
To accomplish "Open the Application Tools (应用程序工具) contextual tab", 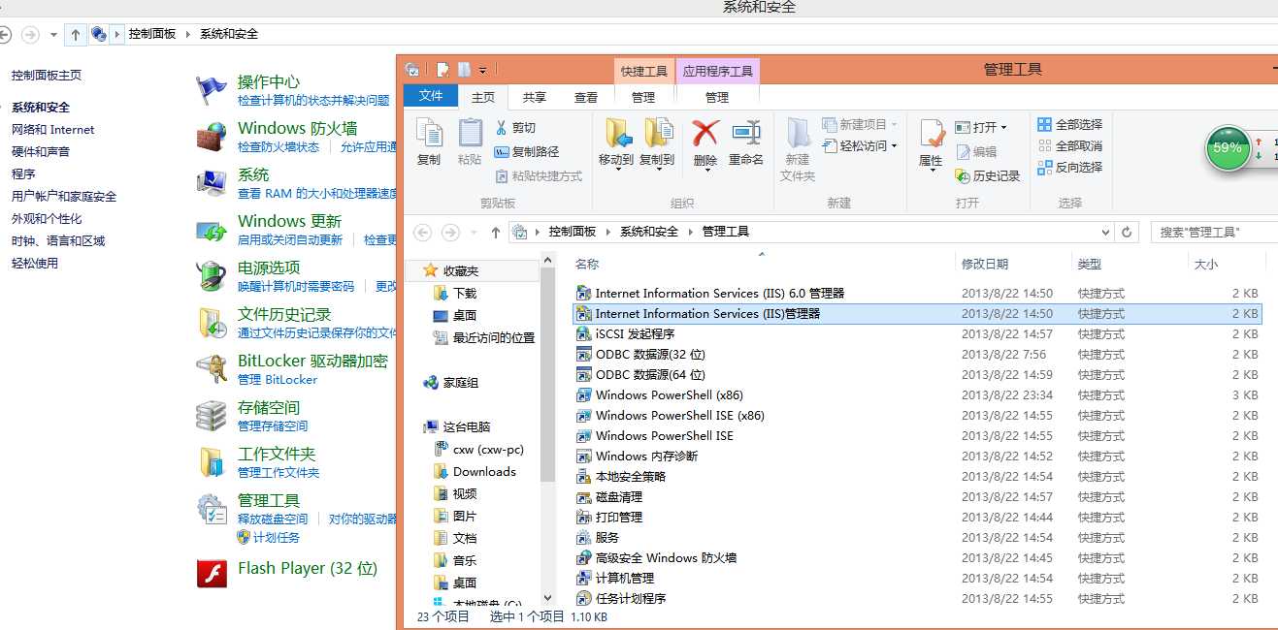I will (717, 72).
